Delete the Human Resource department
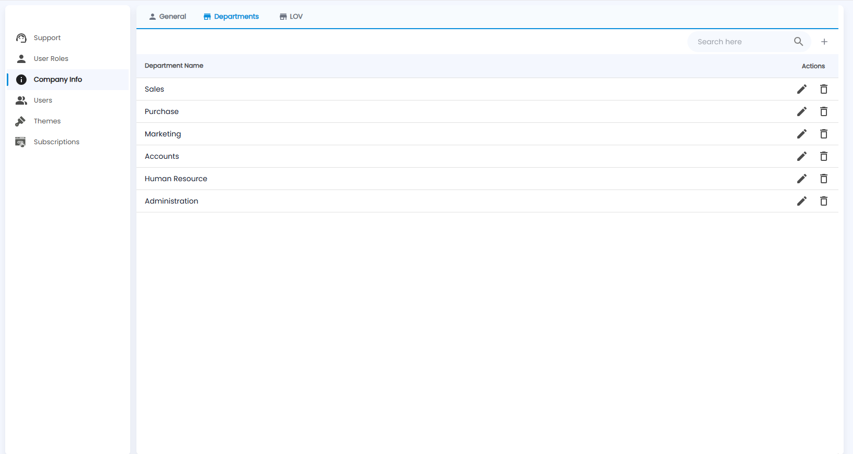Viewport: 853px width, 454px height. click(824, 179)
